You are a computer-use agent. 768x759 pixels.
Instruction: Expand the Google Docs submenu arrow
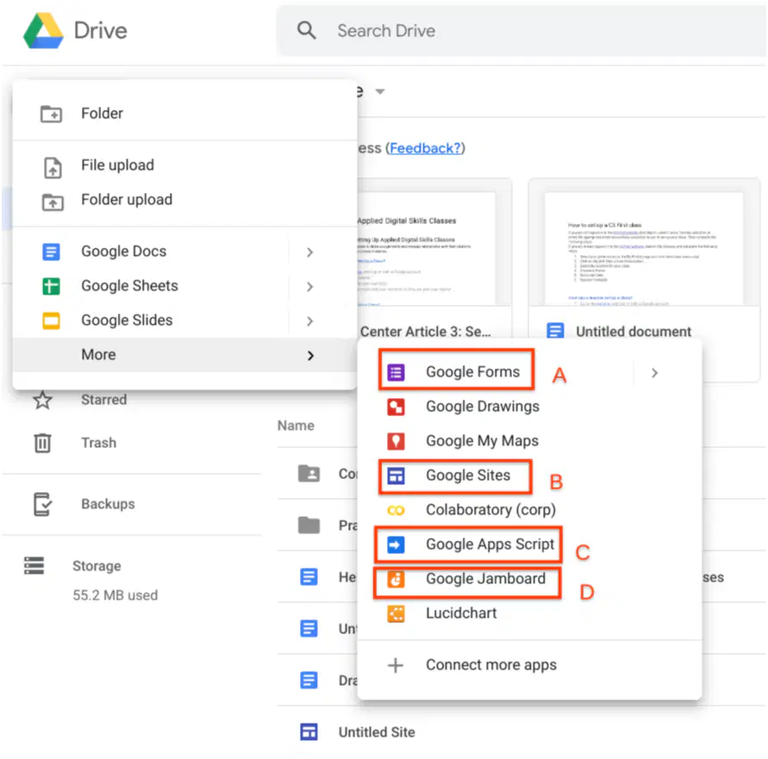pos(309,252)
